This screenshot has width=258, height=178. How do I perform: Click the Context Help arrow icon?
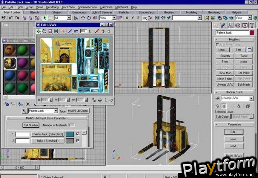(3, 18)
